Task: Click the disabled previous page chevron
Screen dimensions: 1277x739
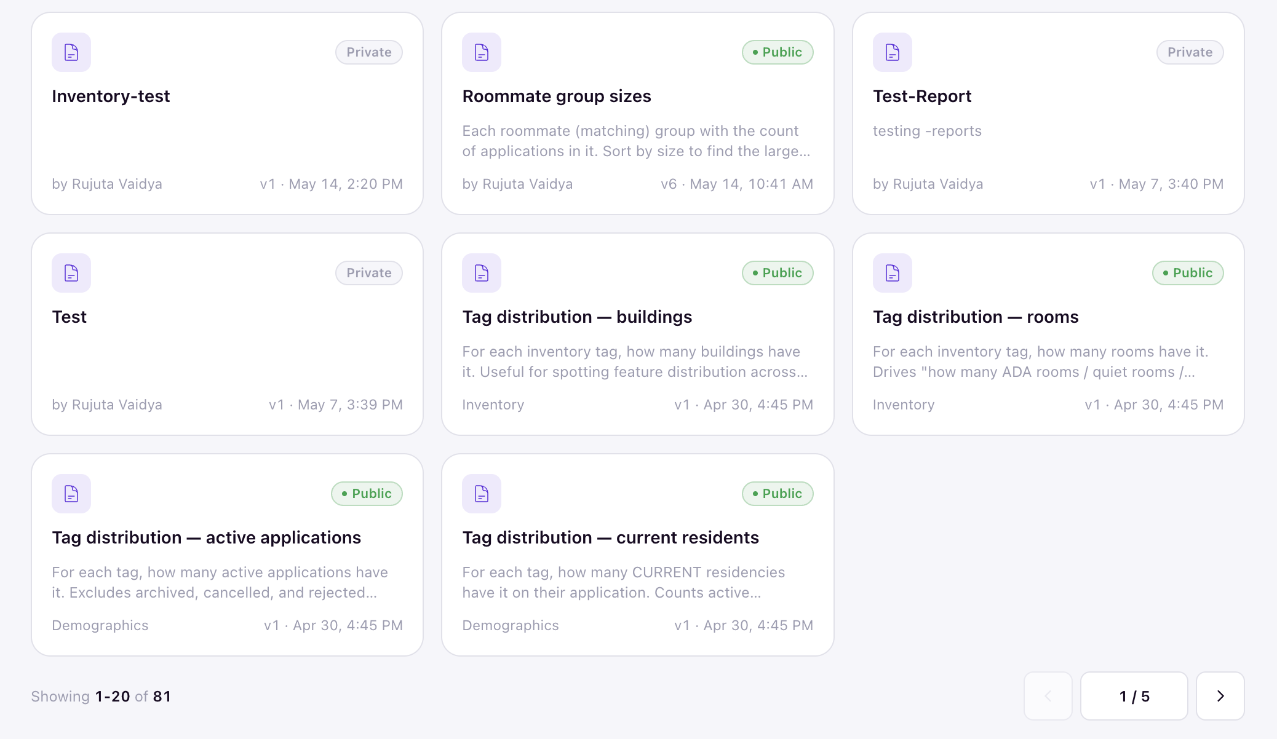Action: 1048,696
